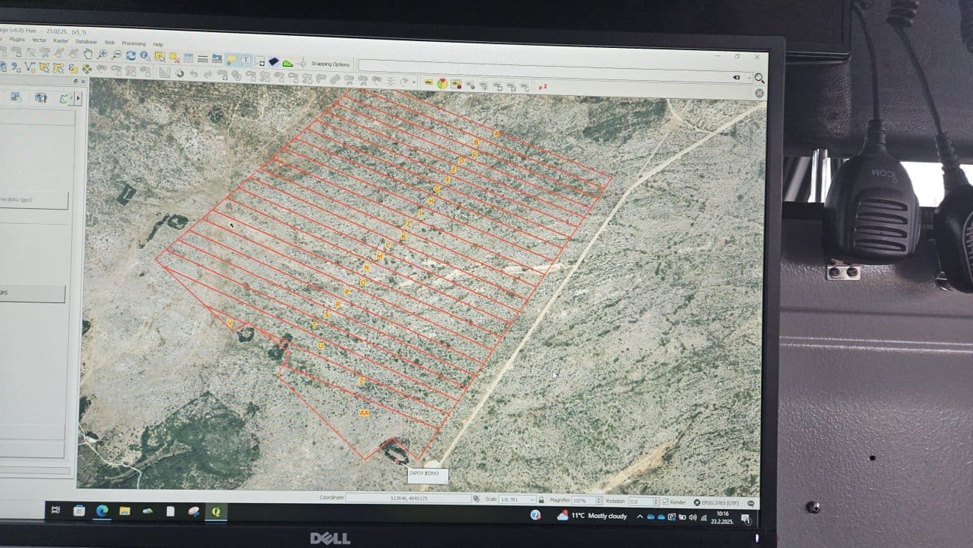Activate the Identify Features tool
The height and width of the screenshot is (548, 973).
[144, 55]
